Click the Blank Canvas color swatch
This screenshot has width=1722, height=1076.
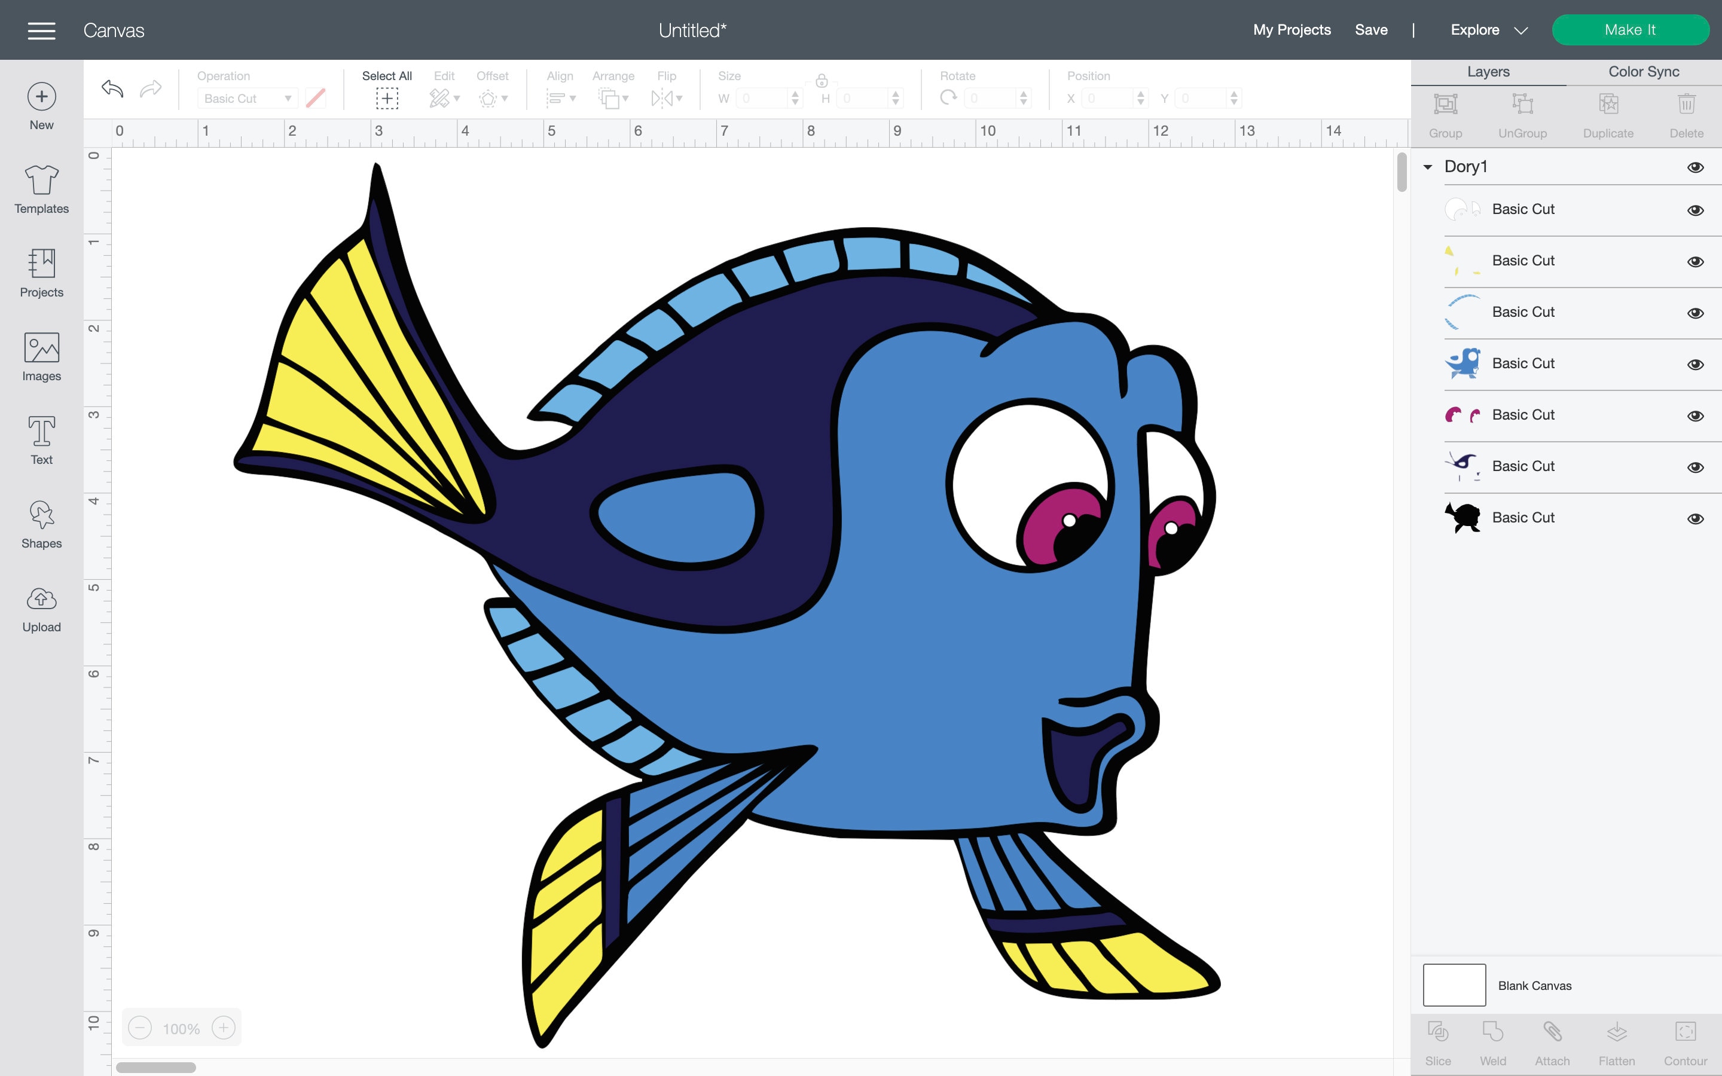tap(1454, 985)
